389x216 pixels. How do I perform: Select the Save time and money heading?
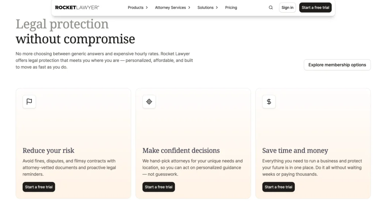coord(295,150)
